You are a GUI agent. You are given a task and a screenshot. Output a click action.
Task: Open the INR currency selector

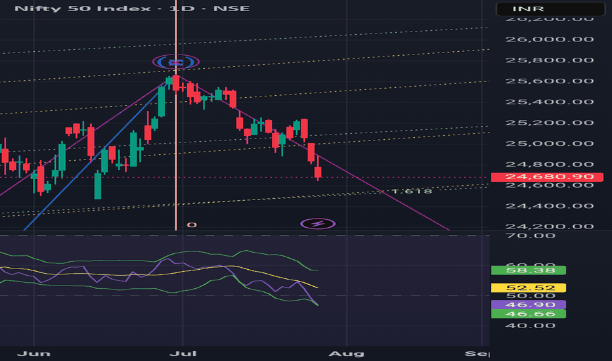pos(550,9)
